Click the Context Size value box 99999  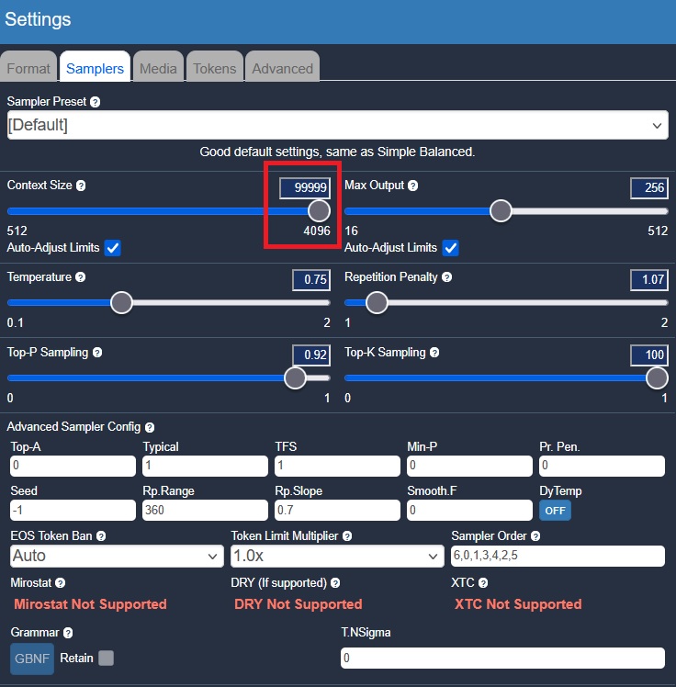[x=305, y=188]
